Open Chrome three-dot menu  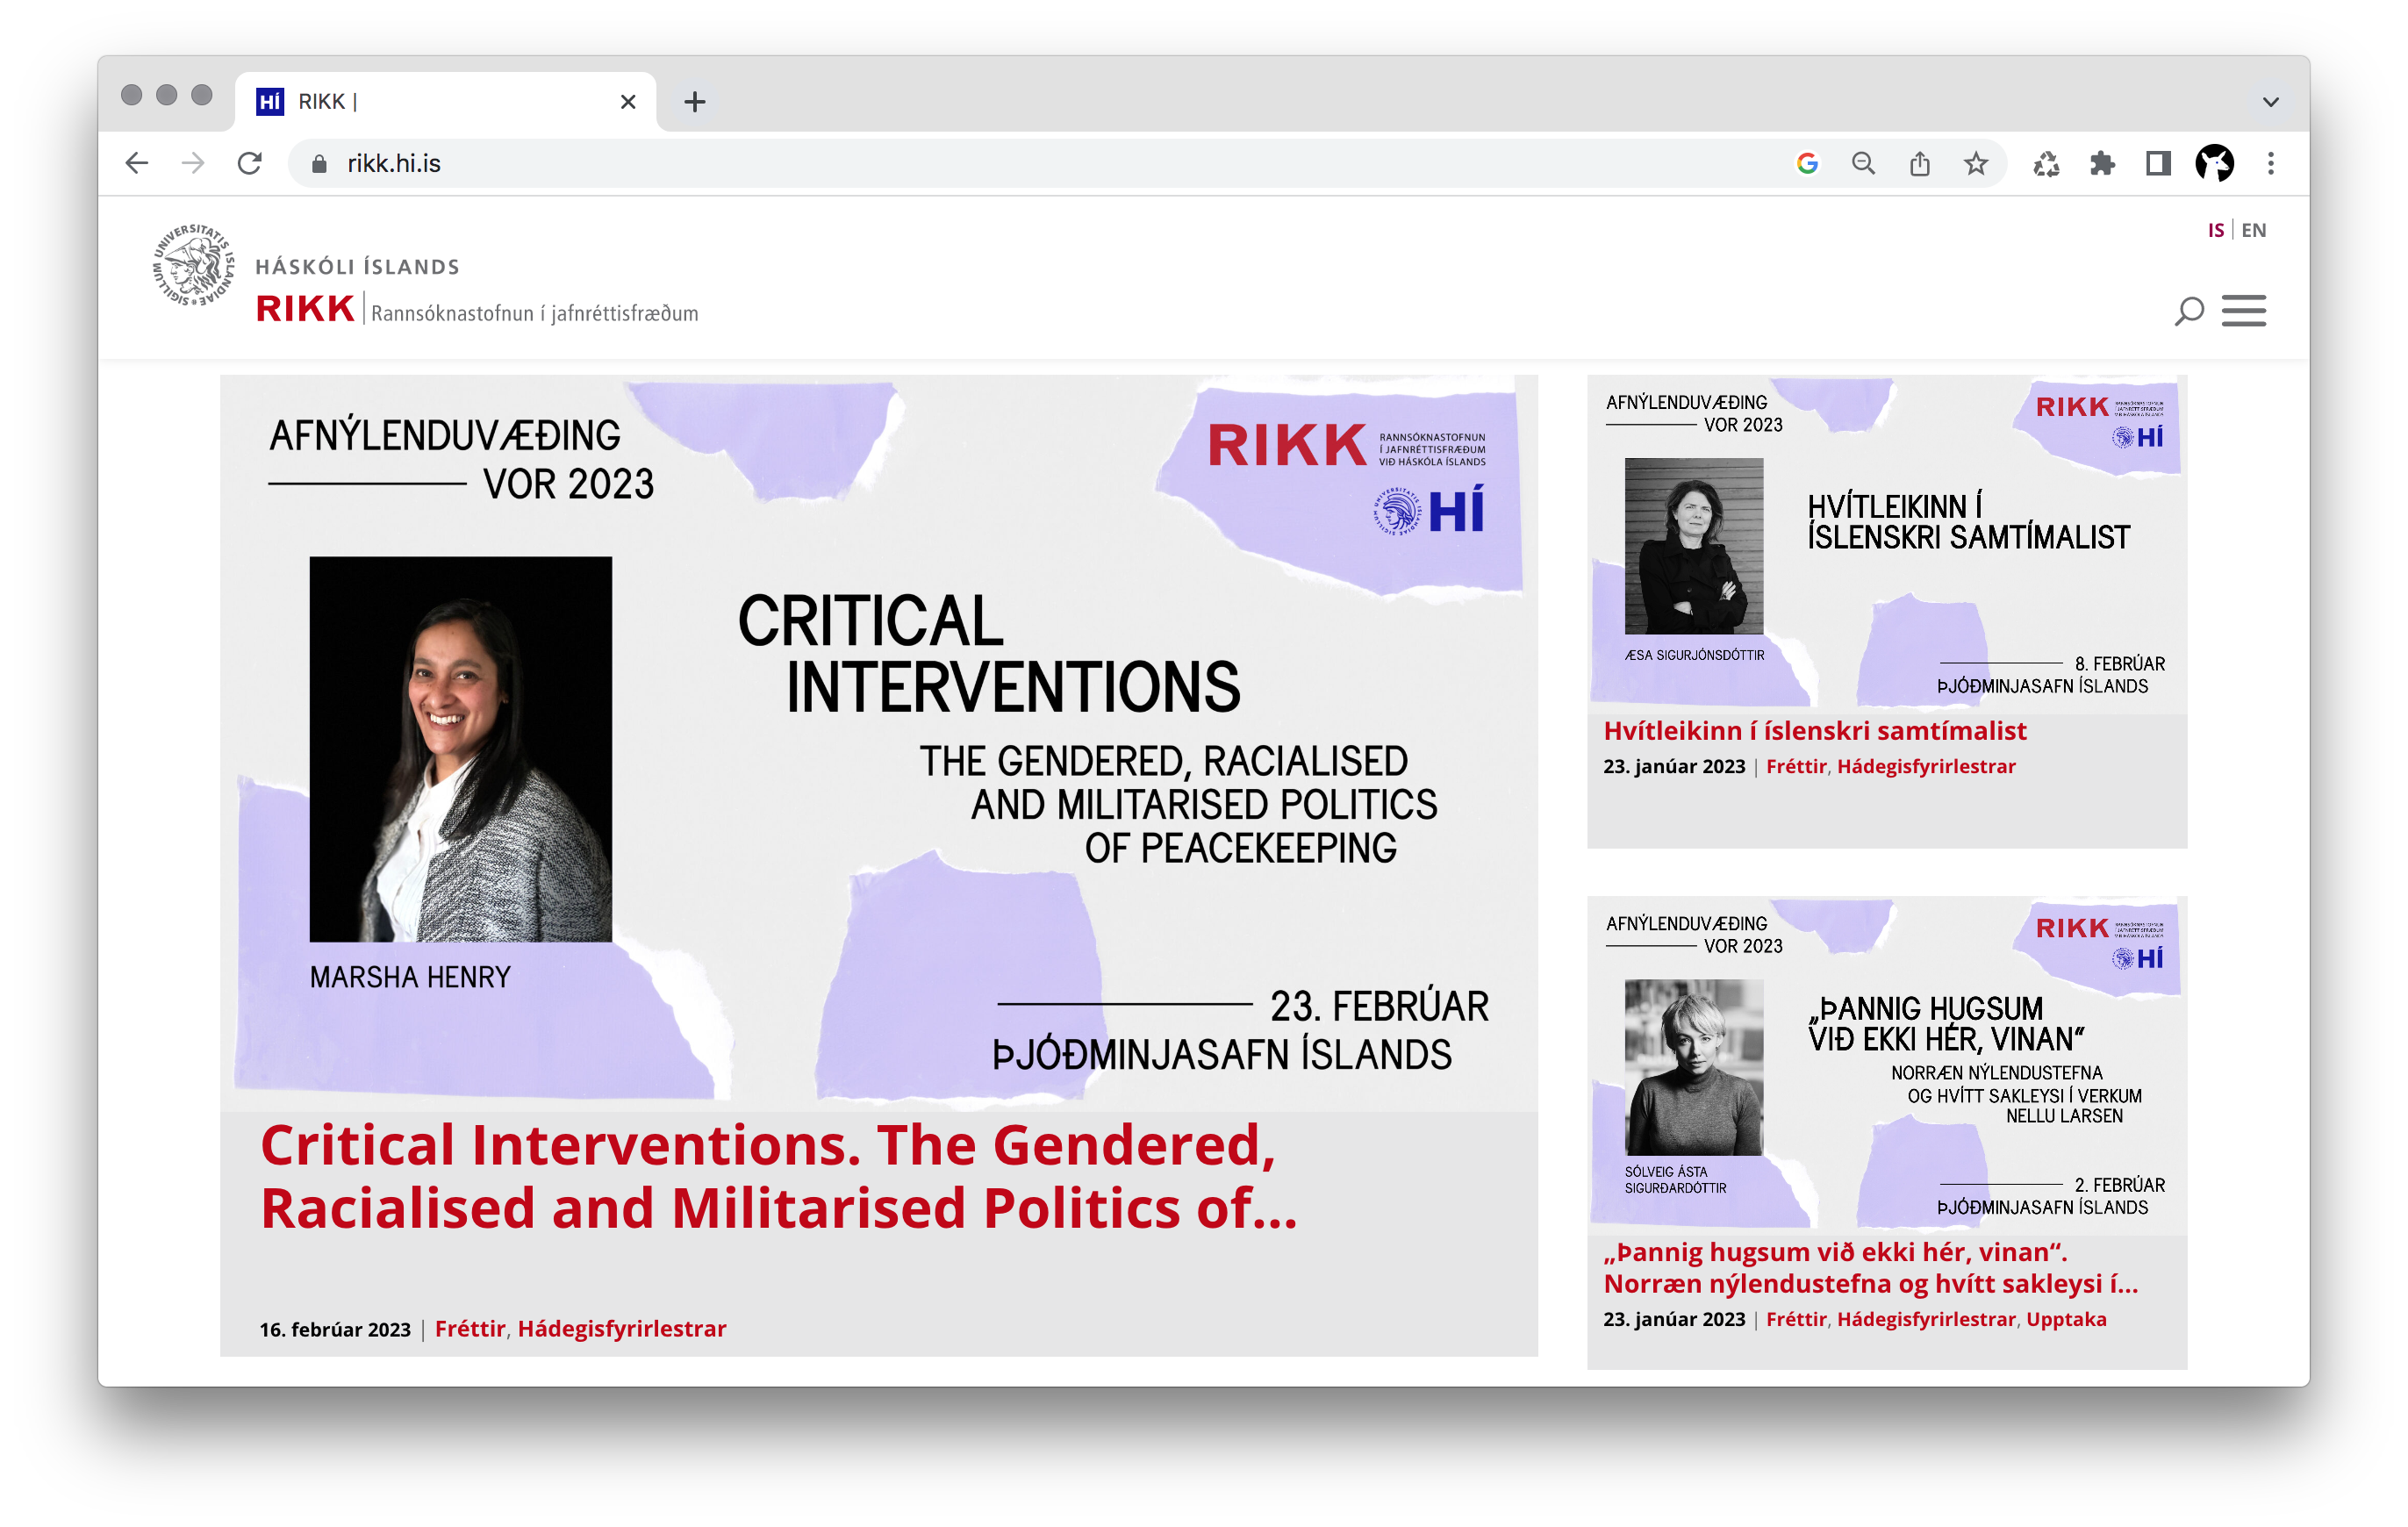pos(2270,163)
